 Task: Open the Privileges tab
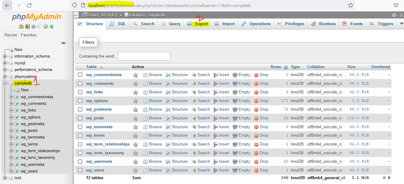[x=290, y=24]
